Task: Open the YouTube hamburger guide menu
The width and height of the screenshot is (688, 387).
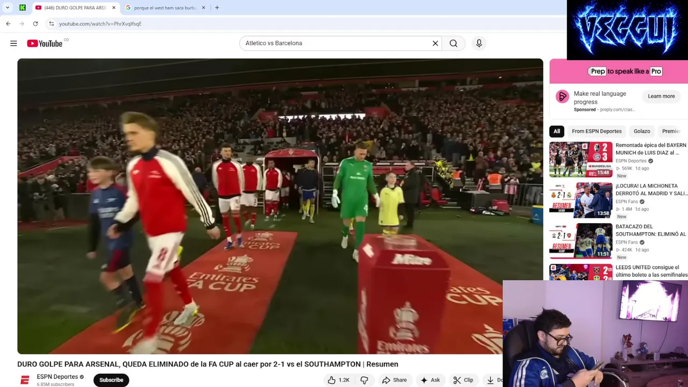Action: (13, 44)
